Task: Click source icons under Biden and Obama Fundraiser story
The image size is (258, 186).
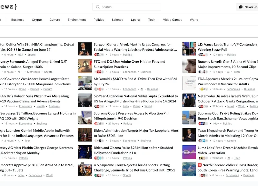Action: point(99,158)
